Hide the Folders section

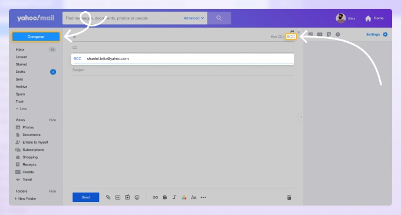click(52, 191)
